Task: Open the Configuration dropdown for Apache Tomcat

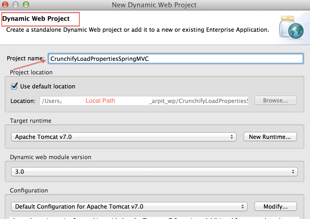Action: (129, 207)
